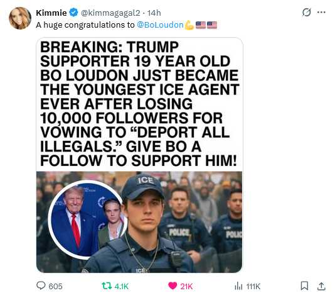Click the reply speech bubble icon
Image resolution: width=335 pixels, height=298 pixels.
click(x=41, y=286)
